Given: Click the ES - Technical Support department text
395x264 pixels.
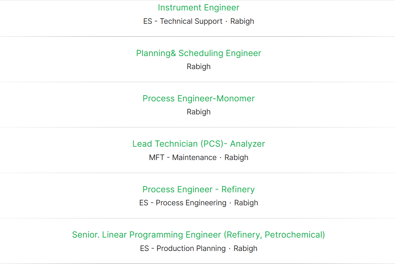Looking at the screenshot, I should tap(183, 21).
